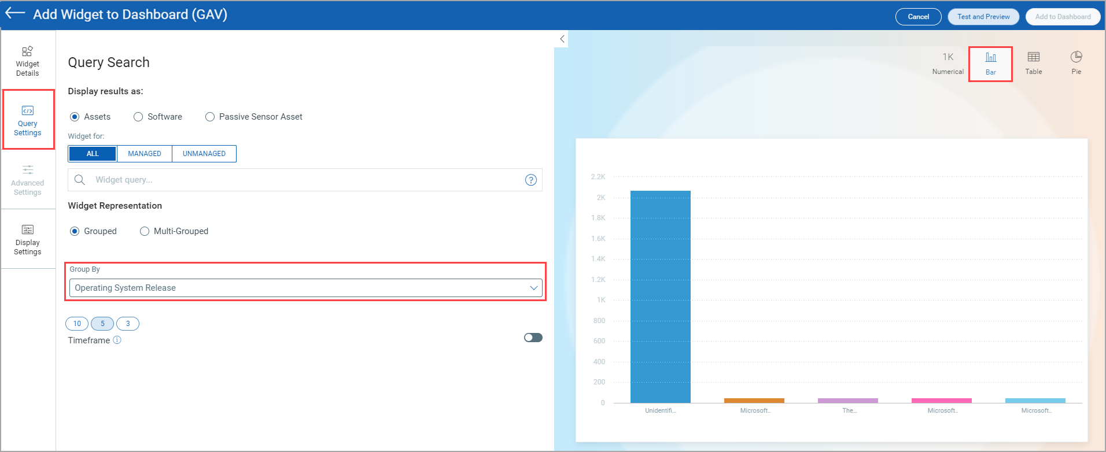Viewport: 1106px width, 452px height.
Task: Set result limit to 10
Action: point(77,324)
